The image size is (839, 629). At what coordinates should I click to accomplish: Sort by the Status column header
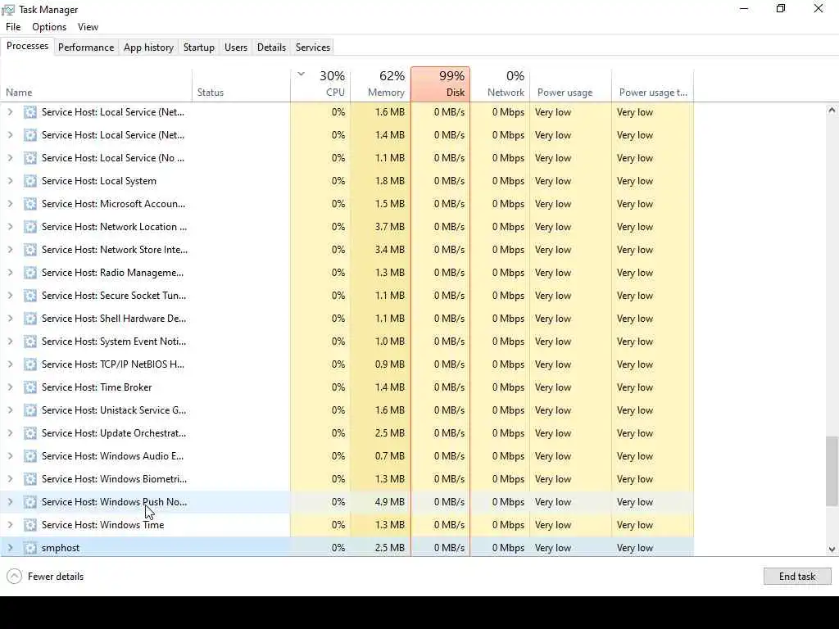242,84
